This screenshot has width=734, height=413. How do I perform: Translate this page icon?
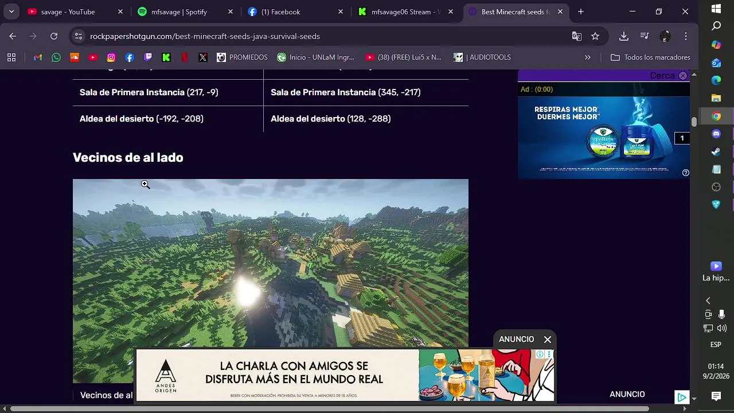coord(577,36)
